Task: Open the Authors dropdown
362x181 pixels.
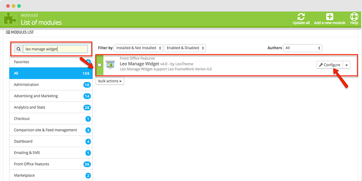Action: tap(303, 48)
